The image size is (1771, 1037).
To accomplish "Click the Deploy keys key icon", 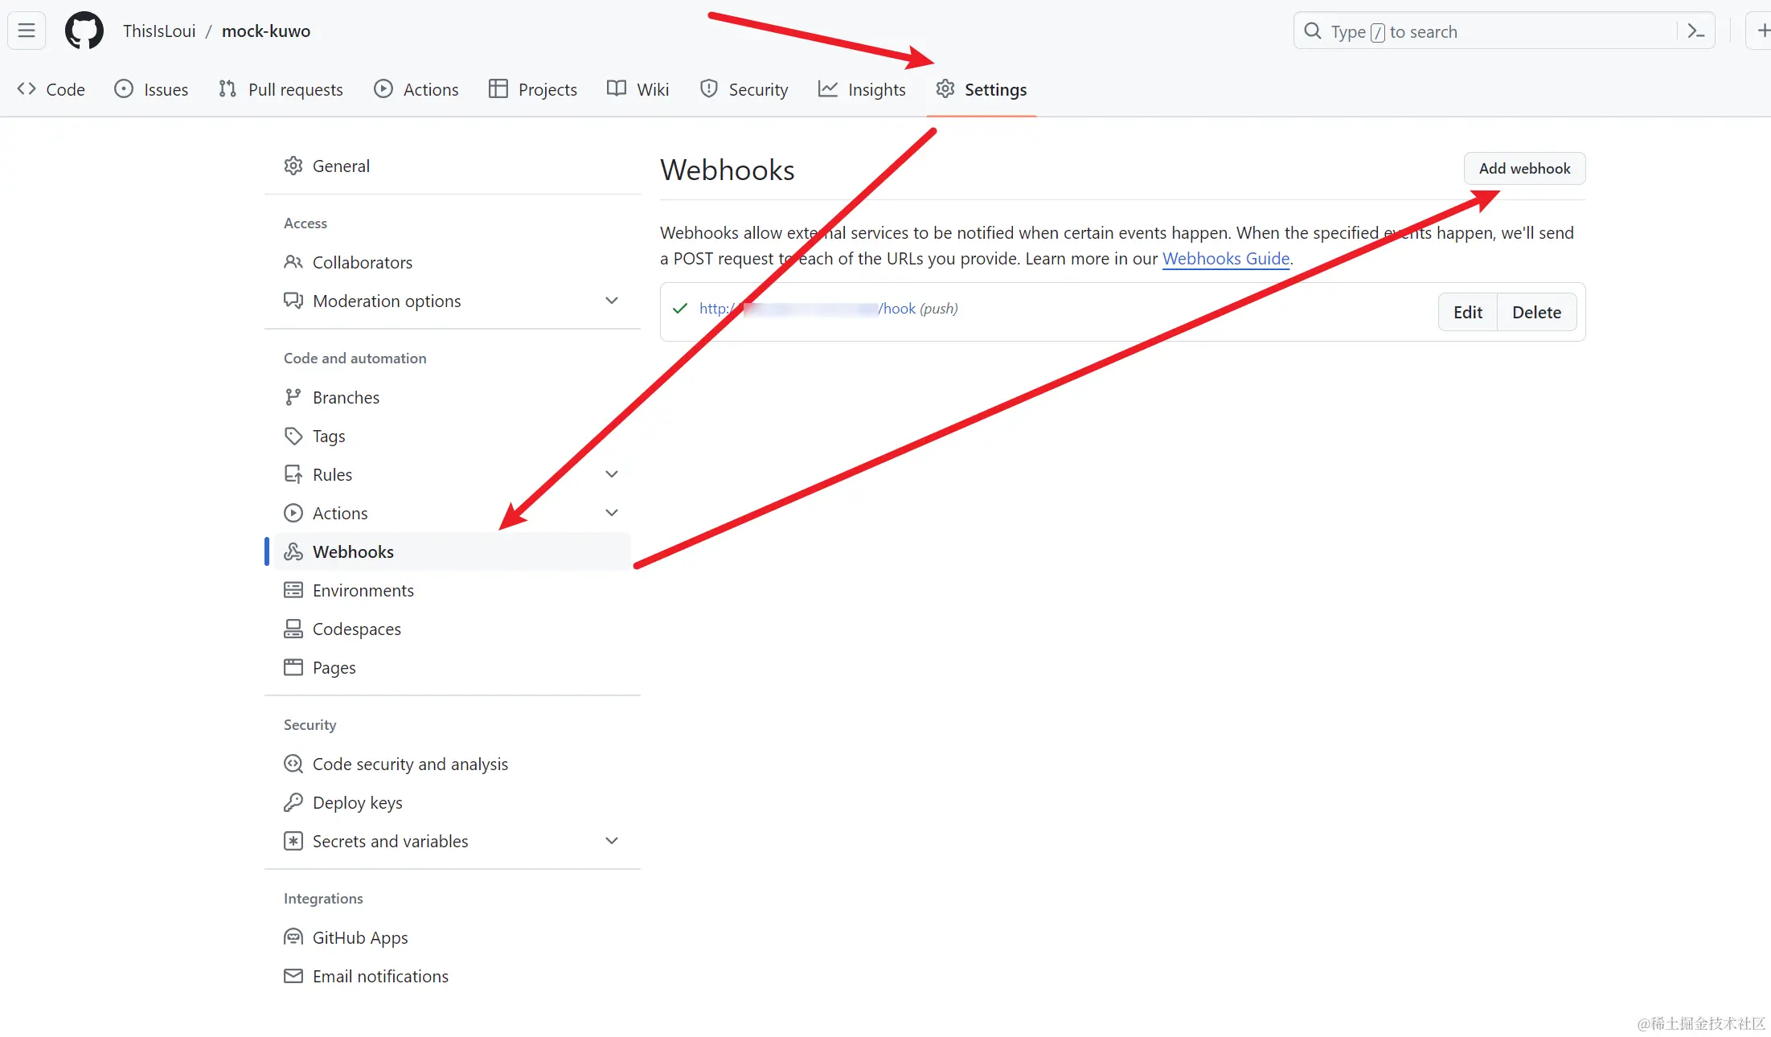I will tap(293, 802).
